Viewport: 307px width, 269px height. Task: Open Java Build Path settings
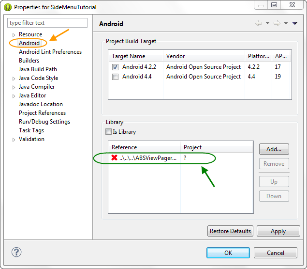(38, 69)
